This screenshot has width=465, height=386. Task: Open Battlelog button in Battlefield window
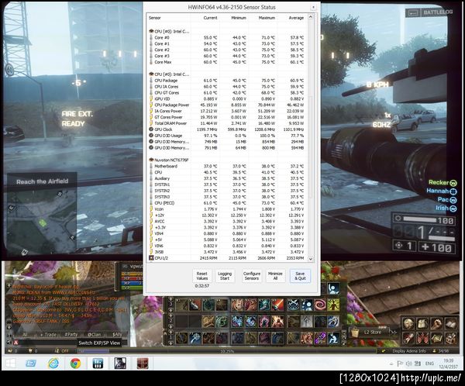[429, 12]
